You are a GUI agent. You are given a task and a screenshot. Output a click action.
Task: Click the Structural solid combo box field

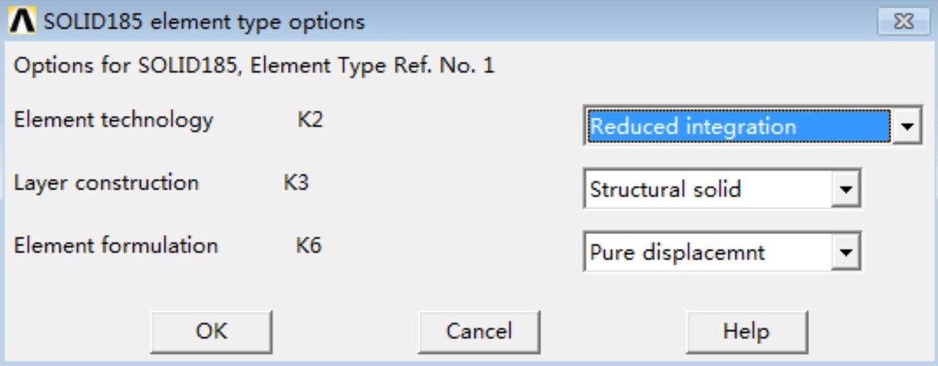tap(707, 190)
